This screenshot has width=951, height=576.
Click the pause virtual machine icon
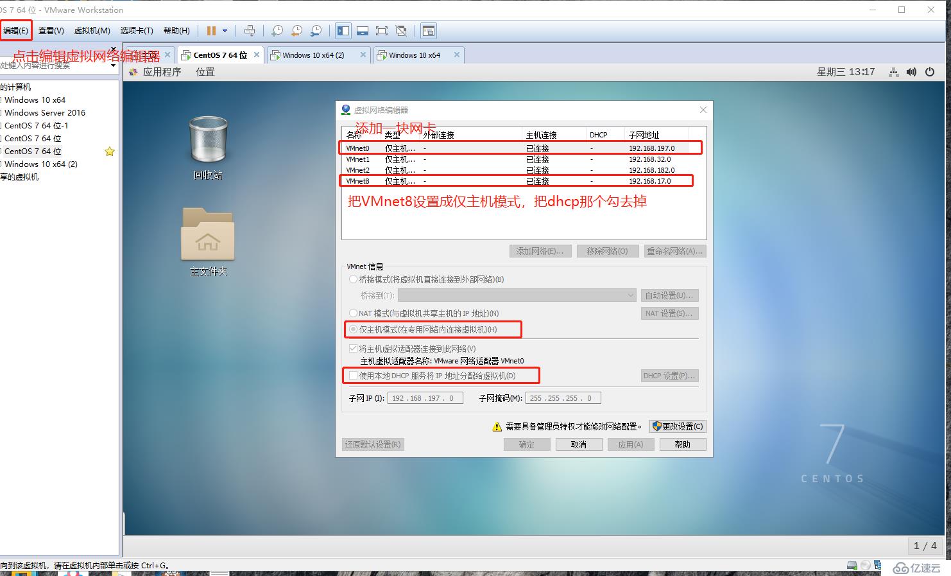tap(211, 30)
